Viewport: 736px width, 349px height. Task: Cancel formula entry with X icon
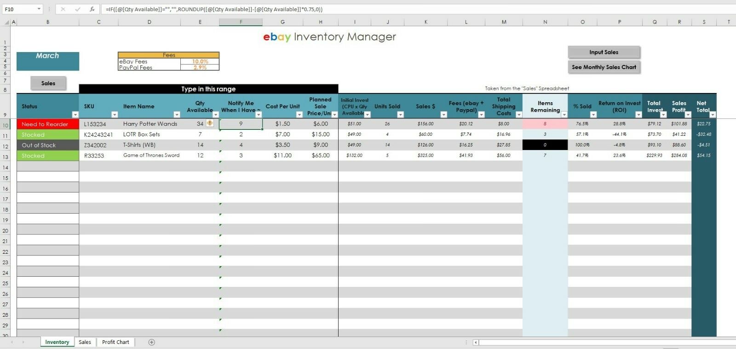click(x=63, y=9)
